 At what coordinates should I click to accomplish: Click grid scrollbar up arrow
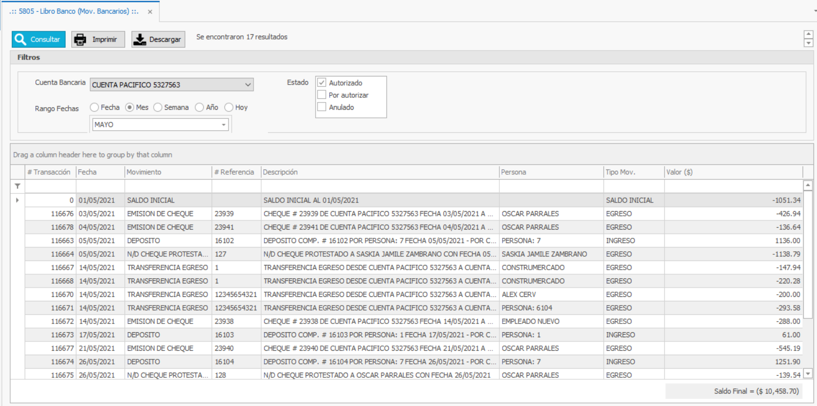point(808,185)
